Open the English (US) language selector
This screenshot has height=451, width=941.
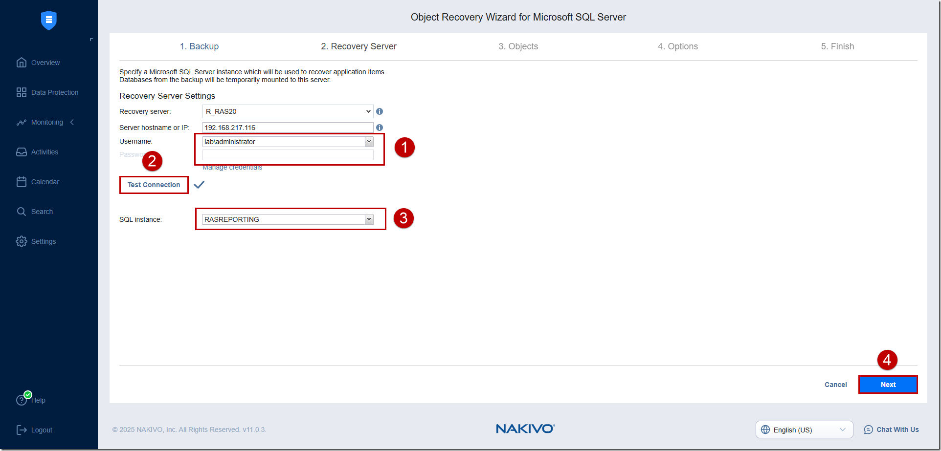pos(804,430)
